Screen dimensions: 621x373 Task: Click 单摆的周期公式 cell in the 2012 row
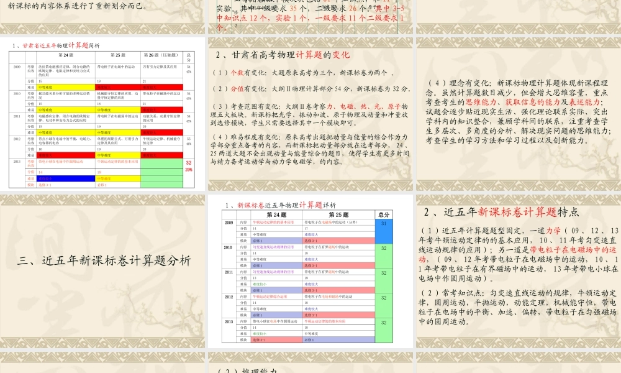click(118, 140)
